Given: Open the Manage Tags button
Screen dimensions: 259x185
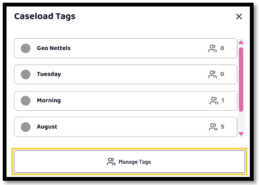Looking at the screenshot, I should [x=129, y=162].
